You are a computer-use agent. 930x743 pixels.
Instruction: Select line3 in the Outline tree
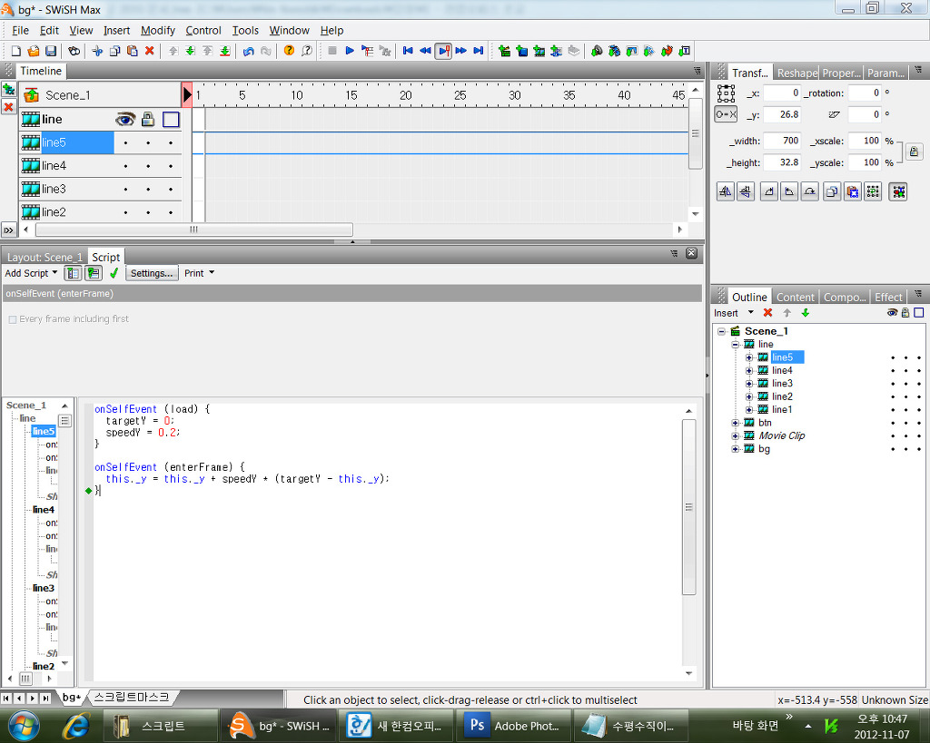tap(782, 384)
